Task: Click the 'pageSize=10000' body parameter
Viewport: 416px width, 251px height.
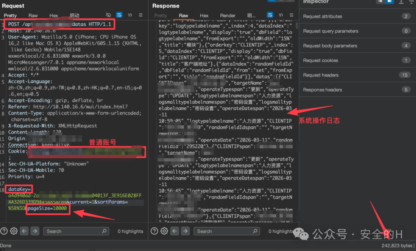Action: pyautogui.click(x=47, y=208)
